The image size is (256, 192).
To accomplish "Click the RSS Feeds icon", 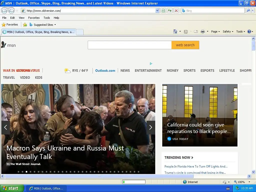I will click(186, 32).
